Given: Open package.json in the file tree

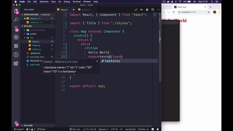Looking at the screenshot, I should [37, 57].
